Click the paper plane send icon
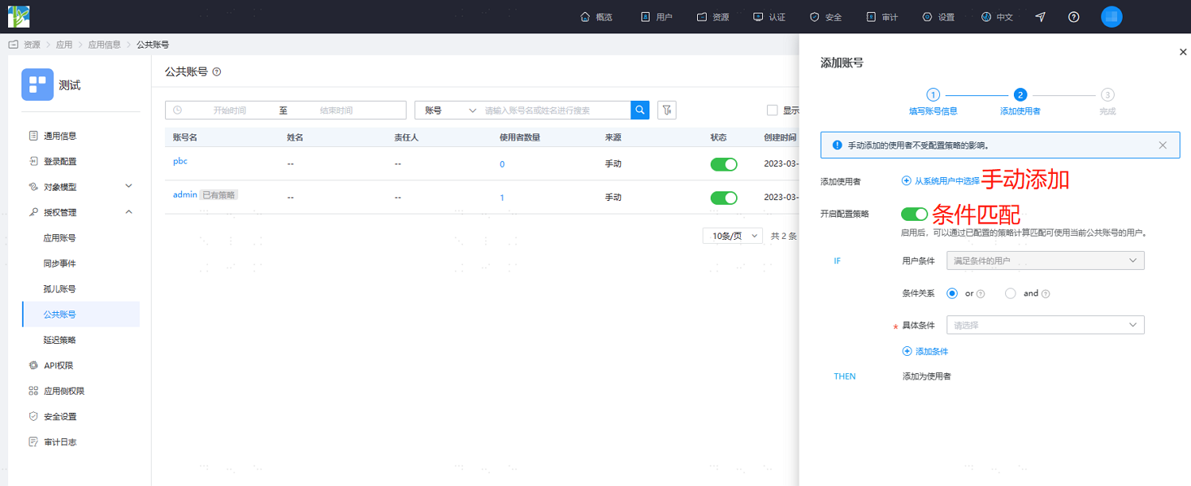Image resolution: width=1191 pixels, height=486 pixels. (x=1040, y=17)
